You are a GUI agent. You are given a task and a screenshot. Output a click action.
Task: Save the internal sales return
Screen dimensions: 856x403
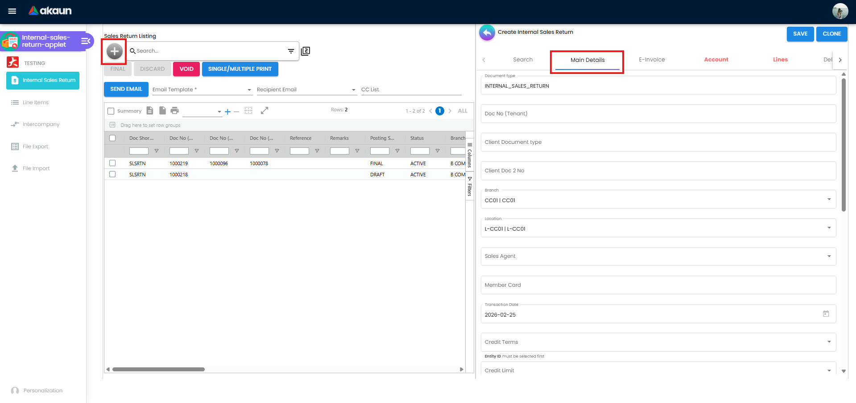(x=800, y=34)
